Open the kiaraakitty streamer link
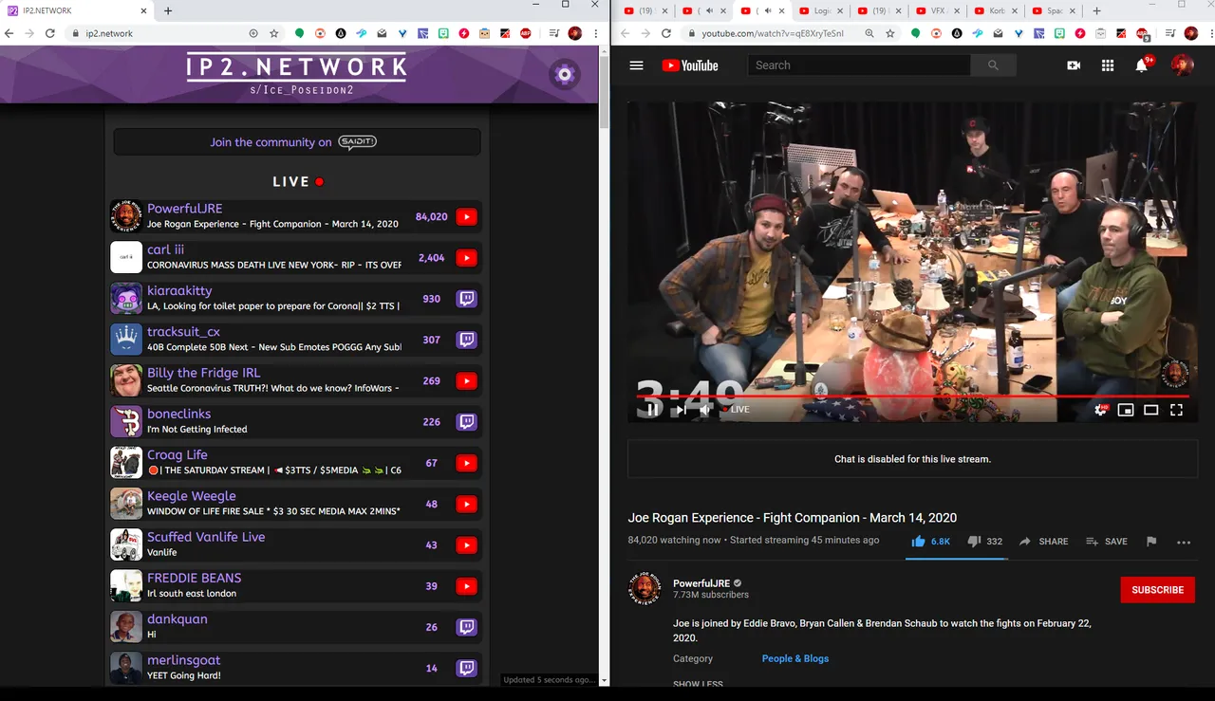The height and width of the screenshot is (701, 1215). pos(179,290)
